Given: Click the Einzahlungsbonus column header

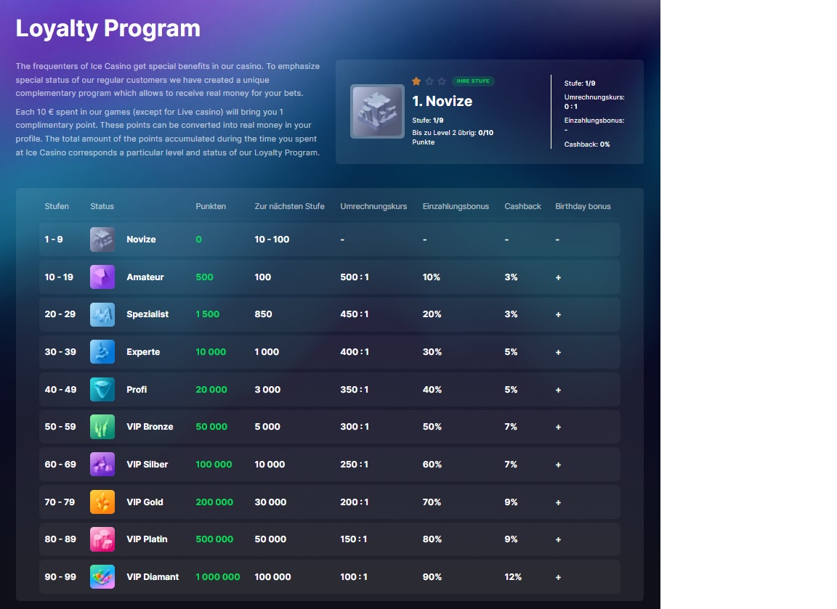Looking at the screenshot, I should (x=456, y=206).
